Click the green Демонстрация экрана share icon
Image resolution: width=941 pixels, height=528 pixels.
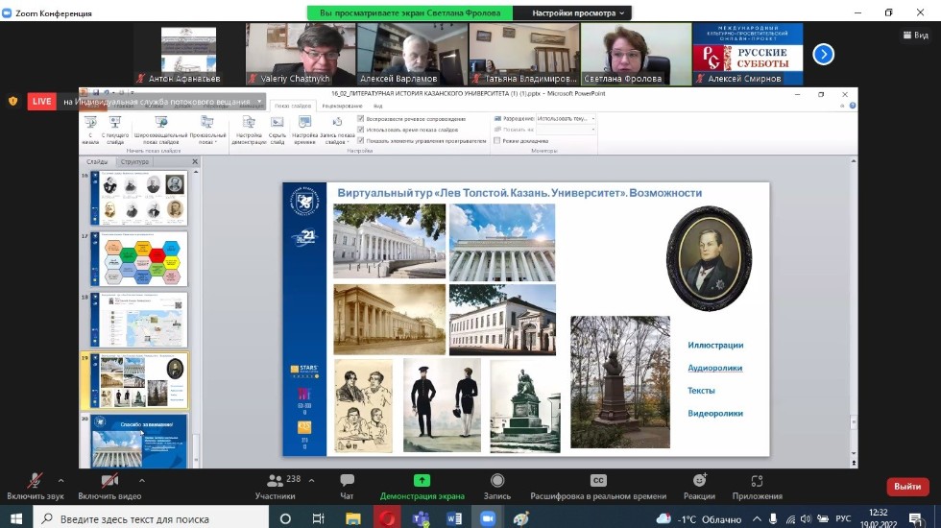coord(422,480)
